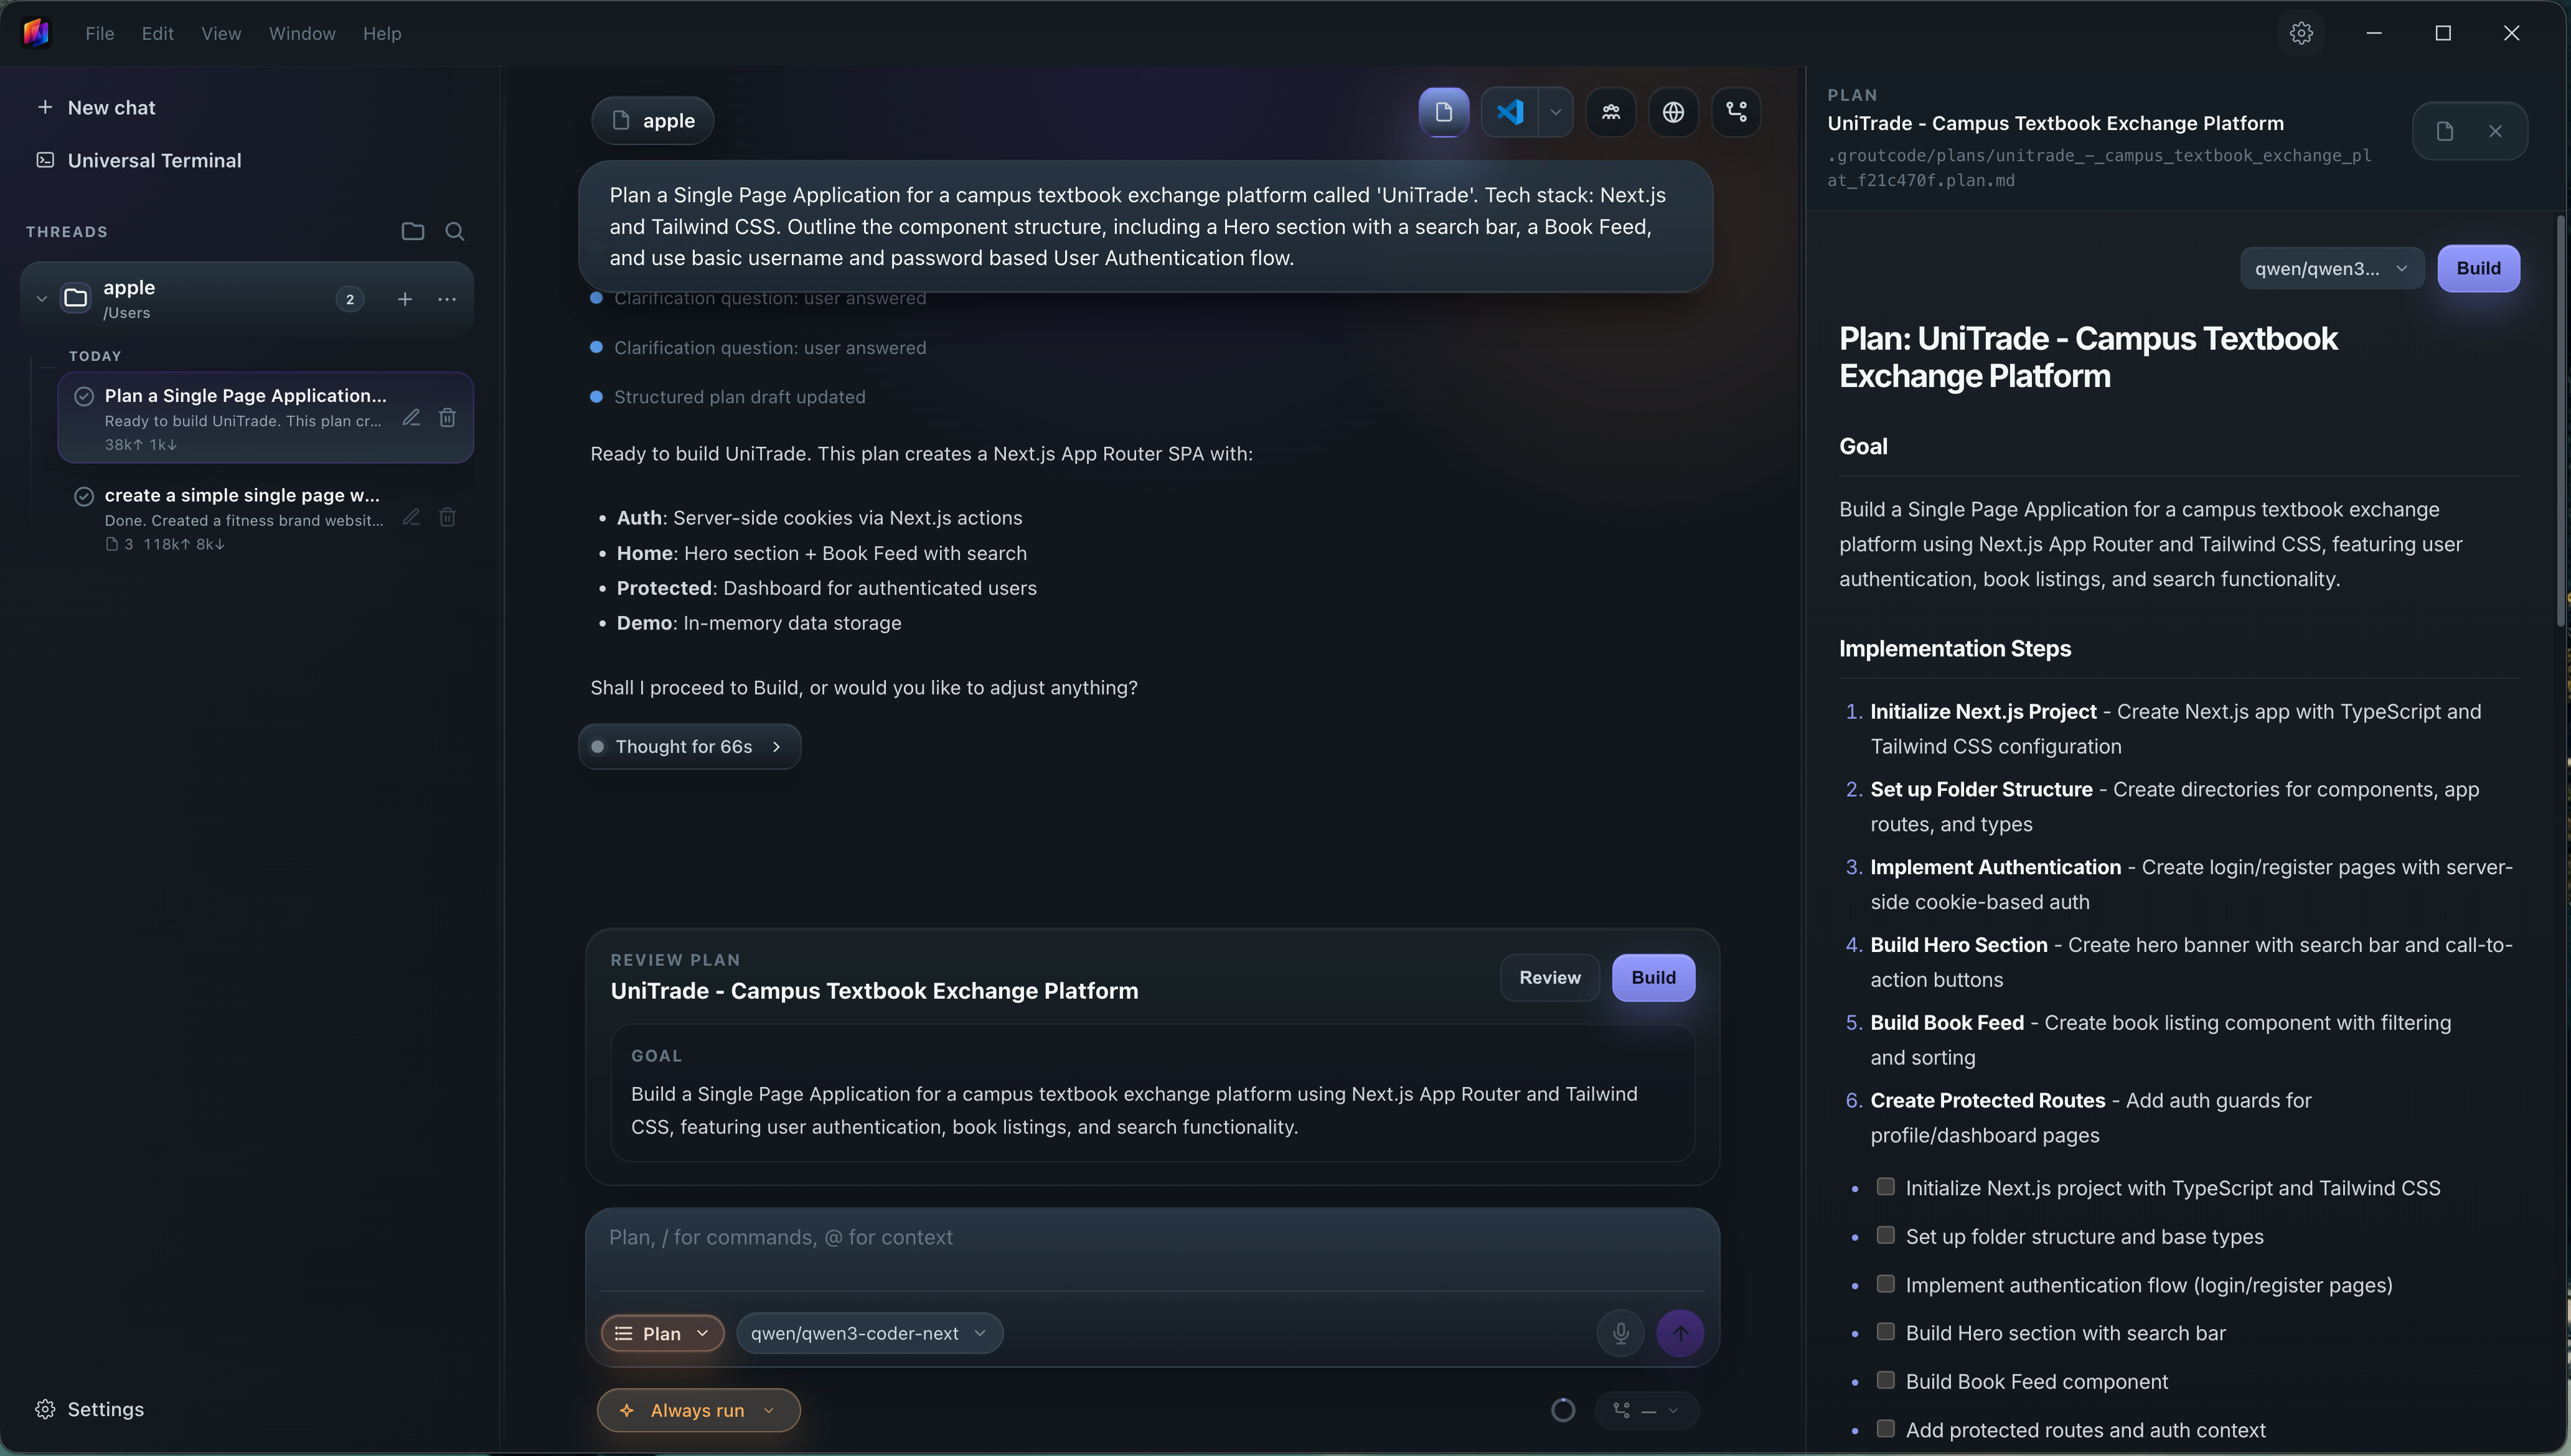The height and width of the screenshot is (1456, 2571).
Task: Open the plan file icon in the Plan panel header
Action: pyautogui.click(x=2445, y=131)
